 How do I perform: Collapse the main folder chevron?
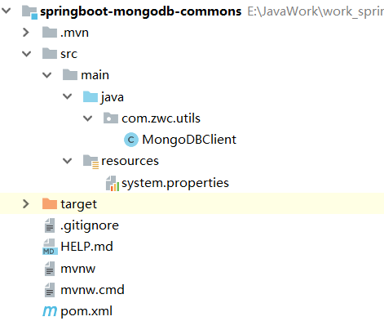(47, 75)
